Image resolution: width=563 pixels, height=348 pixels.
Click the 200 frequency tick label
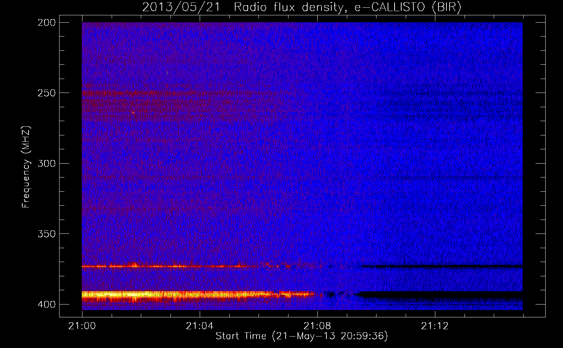(x=47, y=22)
